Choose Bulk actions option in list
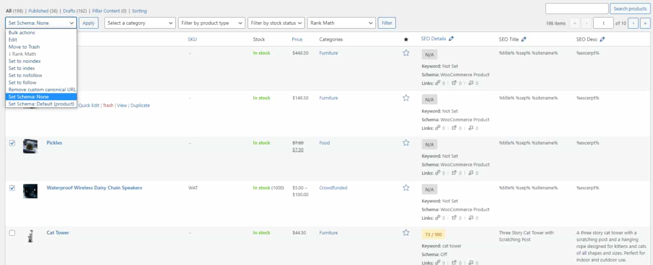Screen dimensions: 653x265 click(x=41, y=33)
